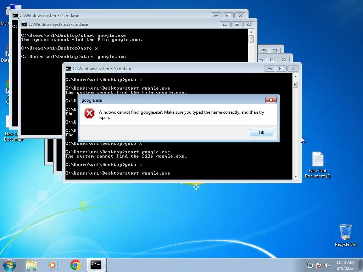Click the red error icon in dialog
The height and width of the screenshot is (272, 363).
tap(89, 114)
